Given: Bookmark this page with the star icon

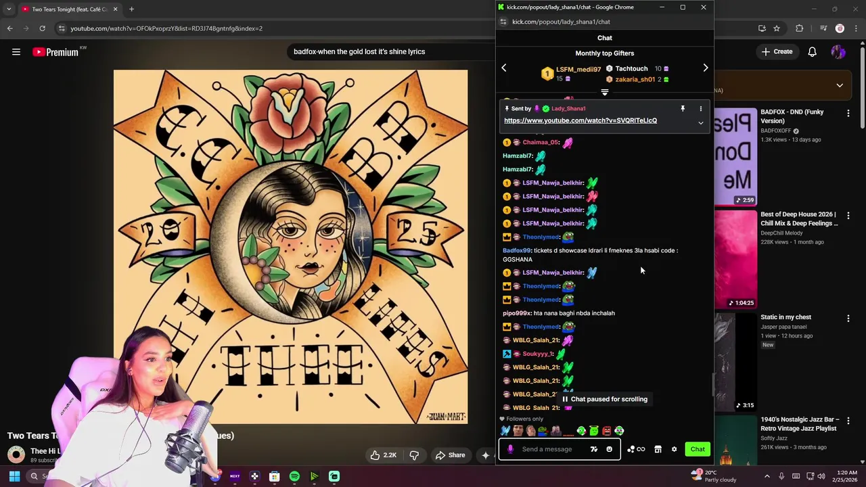Looking at the screenshot, I should tap(777, 28).
